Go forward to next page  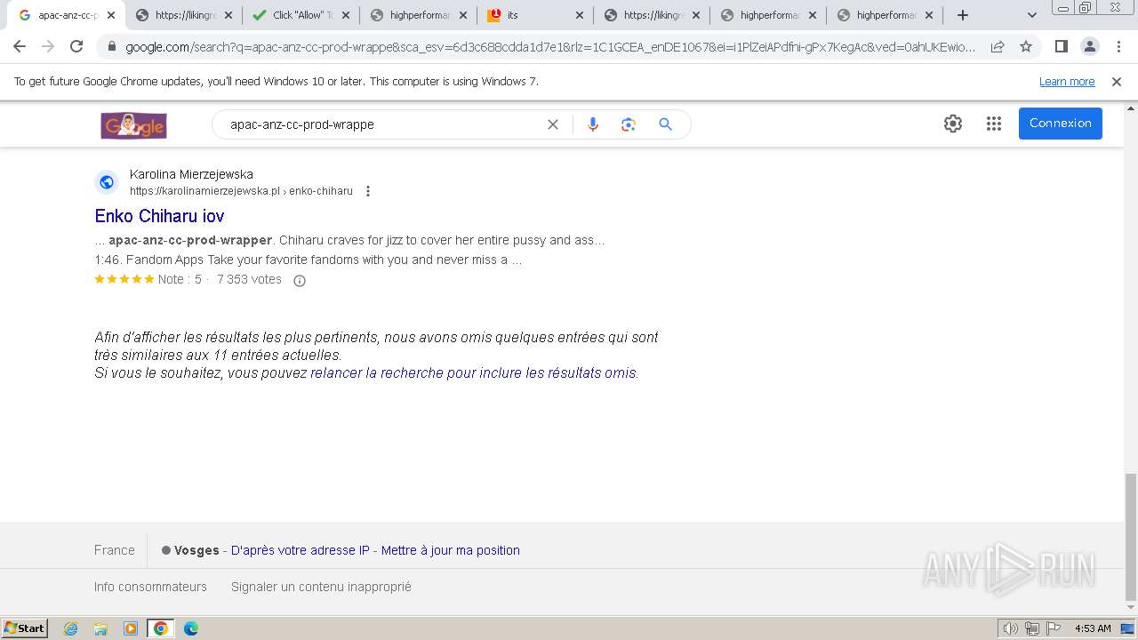pyautogui.click(x=48, y=46)
